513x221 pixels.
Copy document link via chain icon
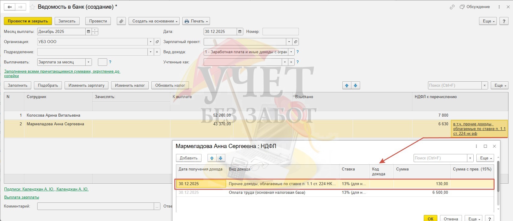click(452, 7)
